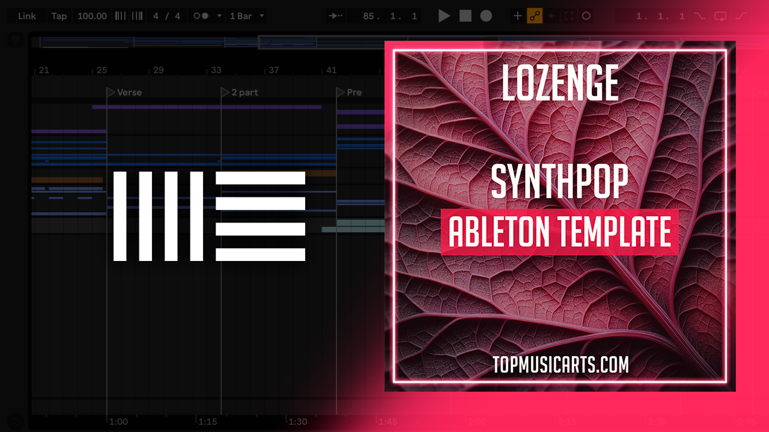The height and width of the screenshot is (432, 769).
Task: Enable the Punch-Out switch
Action: click(741, 16)
